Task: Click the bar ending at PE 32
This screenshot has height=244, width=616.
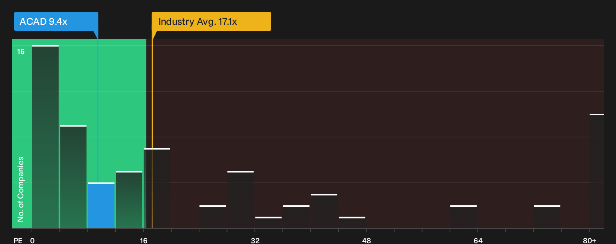Action: click(241, 200)
